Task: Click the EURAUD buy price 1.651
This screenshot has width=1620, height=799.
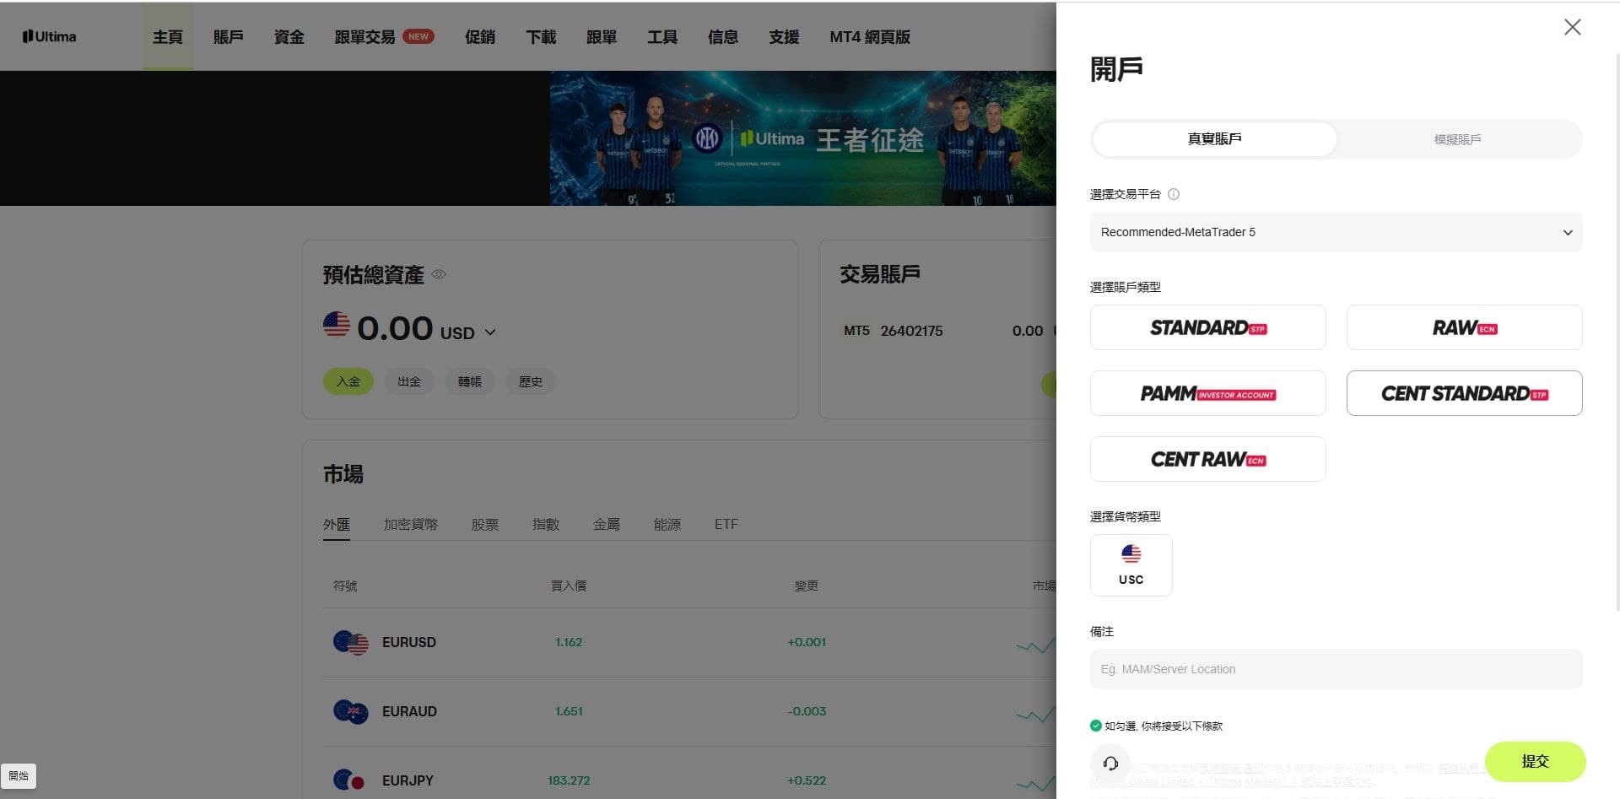Action: (569, 712)
